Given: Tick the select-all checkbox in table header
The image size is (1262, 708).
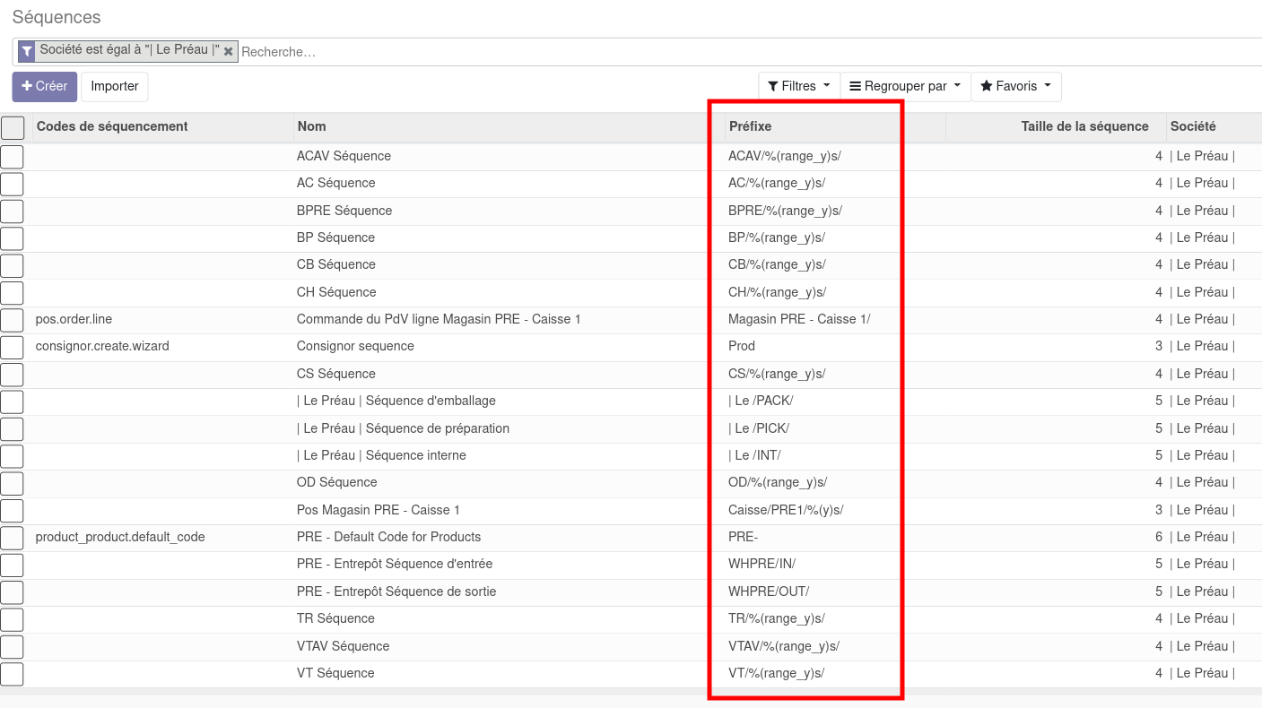Looking at the screenshot, I should pyautogui.click(x=13, y=127).
